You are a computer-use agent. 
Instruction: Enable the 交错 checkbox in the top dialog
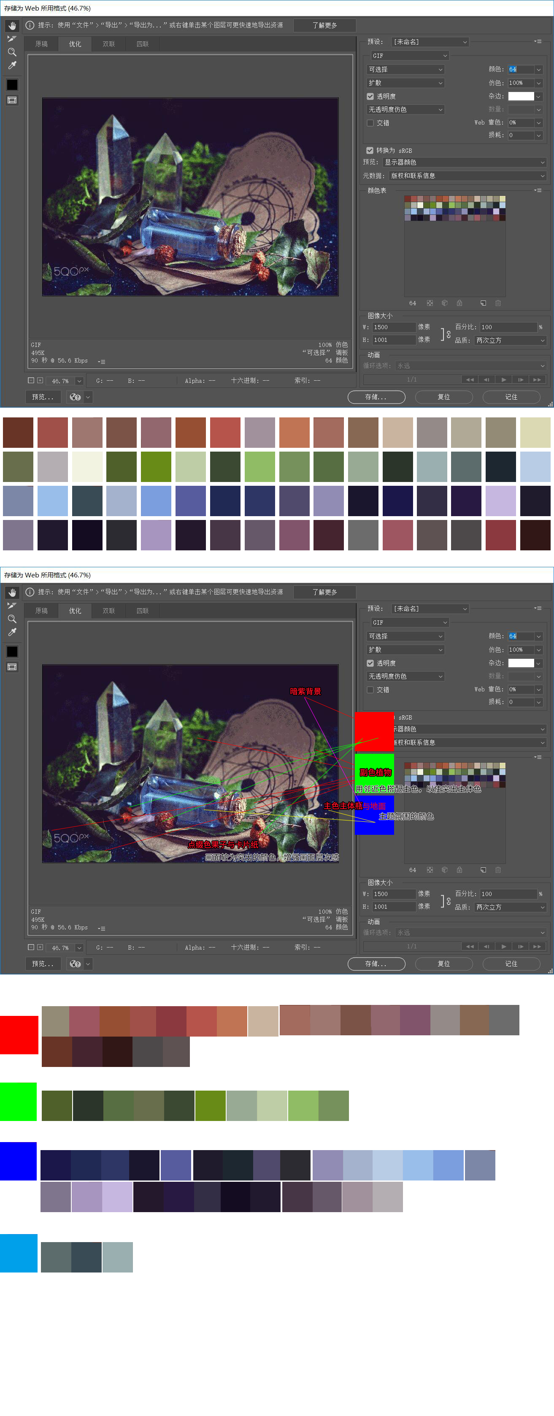coord(370,123)
